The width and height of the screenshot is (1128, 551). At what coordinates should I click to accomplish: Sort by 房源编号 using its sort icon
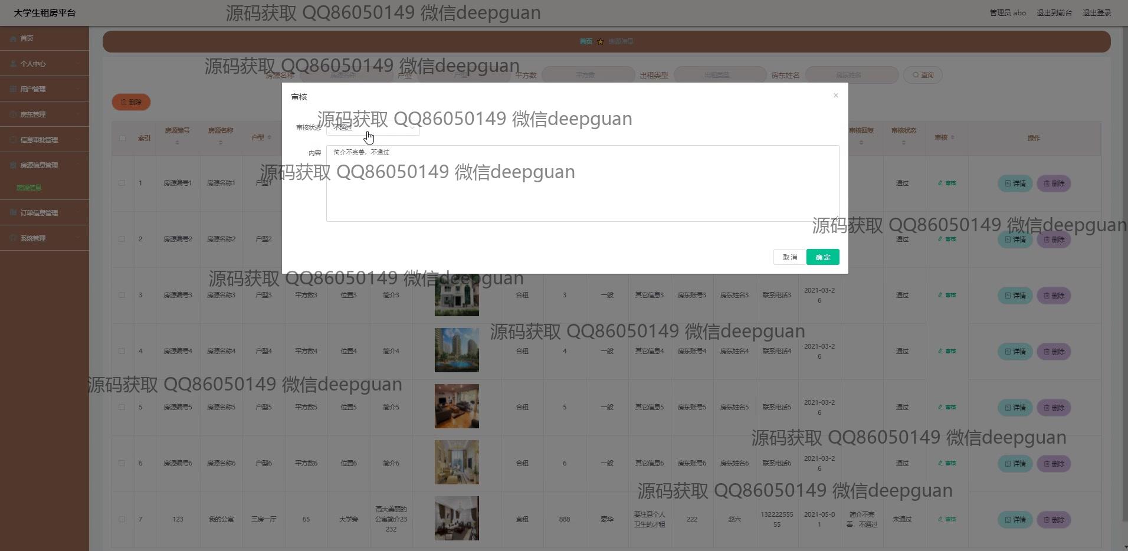177,143
